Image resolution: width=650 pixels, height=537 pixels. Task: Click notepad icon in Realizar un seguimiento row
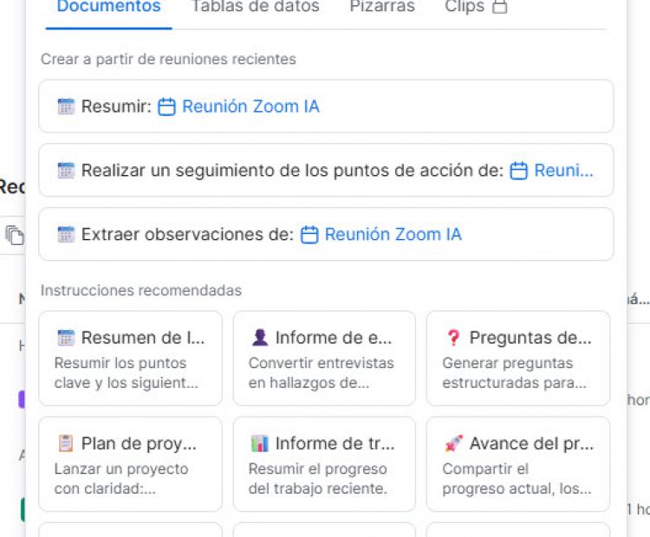click(66, 171)
